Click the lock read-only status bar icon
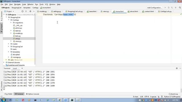This screenshot has height=102, width=182. pos(158,97)
